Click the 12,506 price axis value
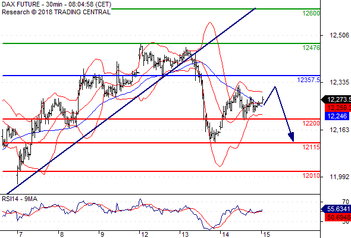Screen dimensions: 351x238 tap(339, 35)
